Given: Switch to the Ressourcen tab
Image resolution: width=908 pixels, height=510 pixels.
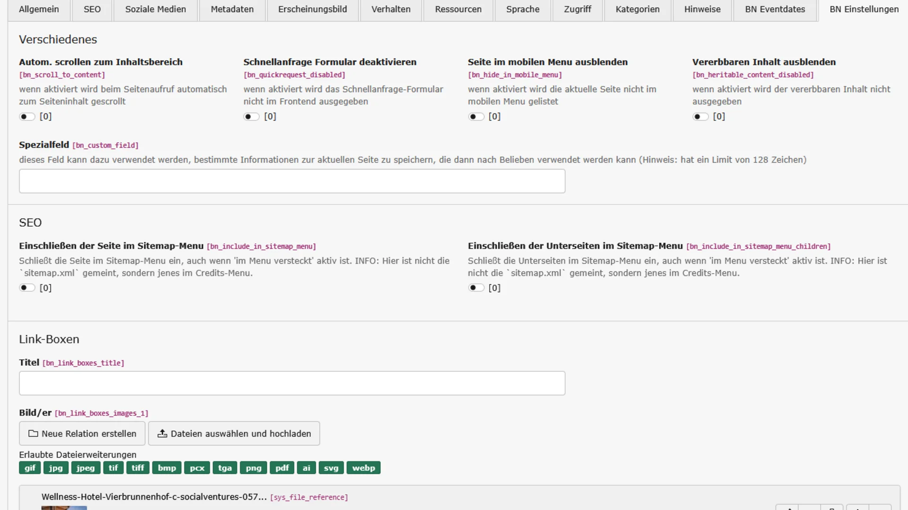Looking at the screenshot, I should pos(458,9).
